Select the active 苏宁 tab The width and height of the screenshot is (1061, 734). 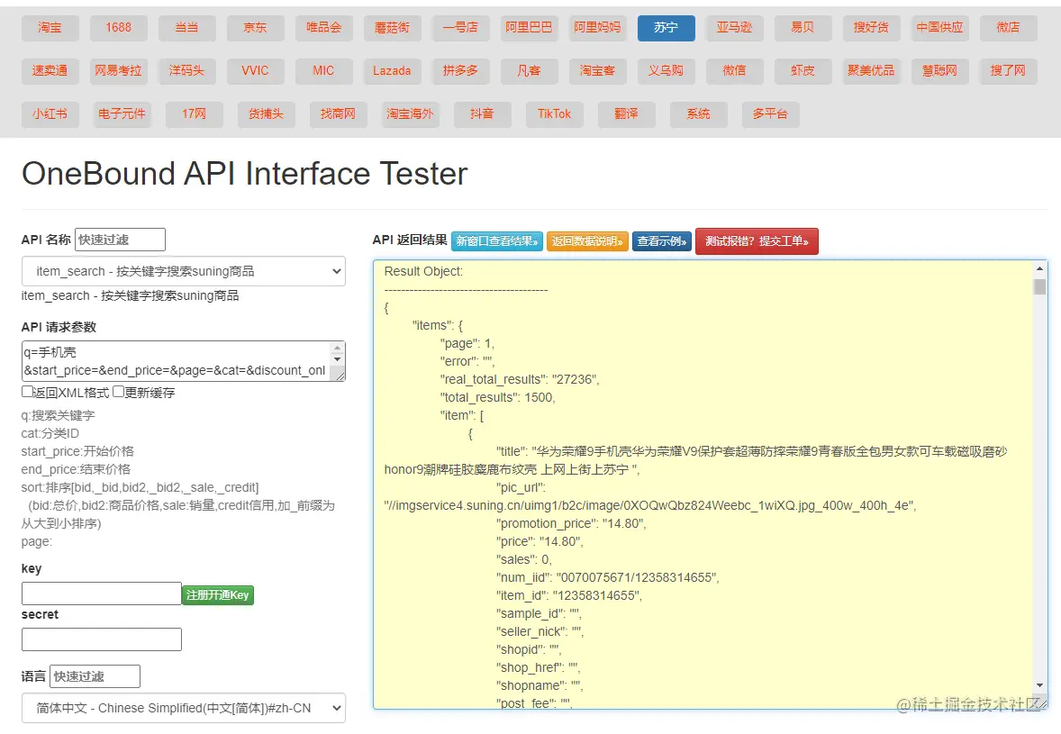666,28
